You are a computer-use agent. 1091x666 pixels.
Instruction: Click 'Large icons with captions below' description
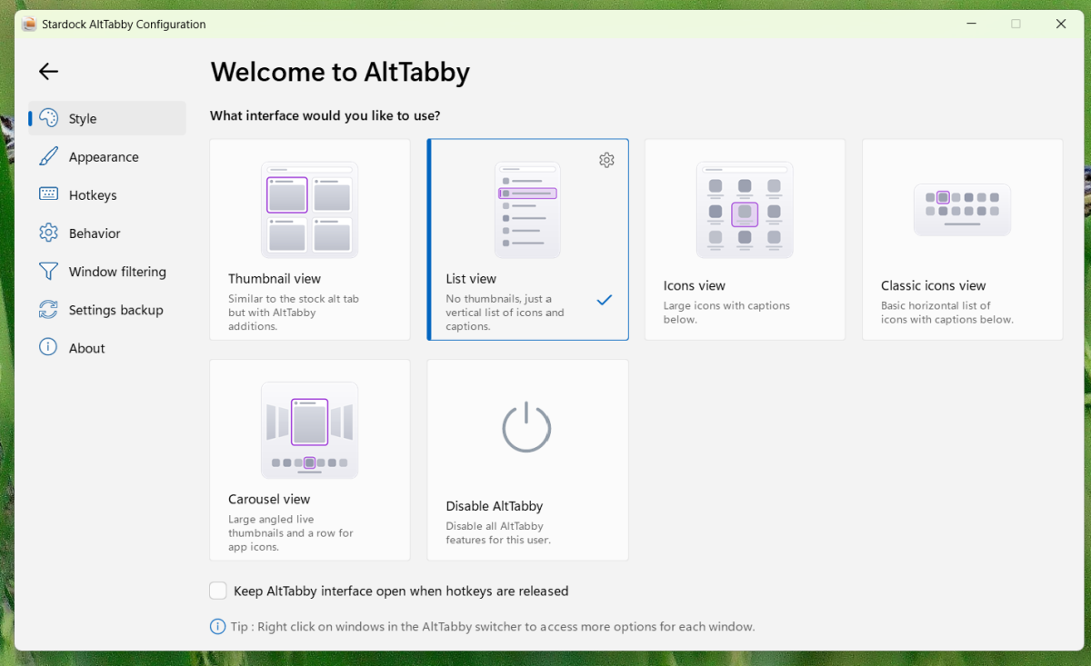point(726,313)
